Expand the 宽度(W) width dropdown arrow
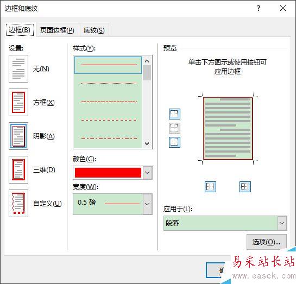 coord(147,204)
